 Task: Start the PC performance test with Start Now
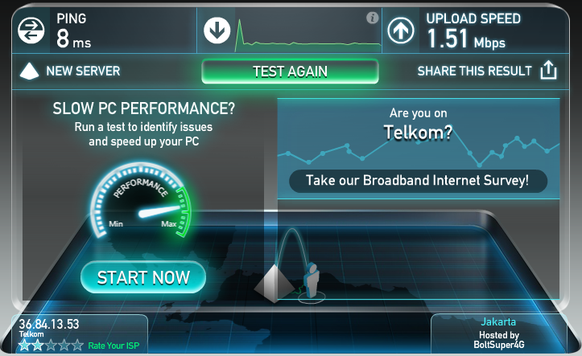143,277
